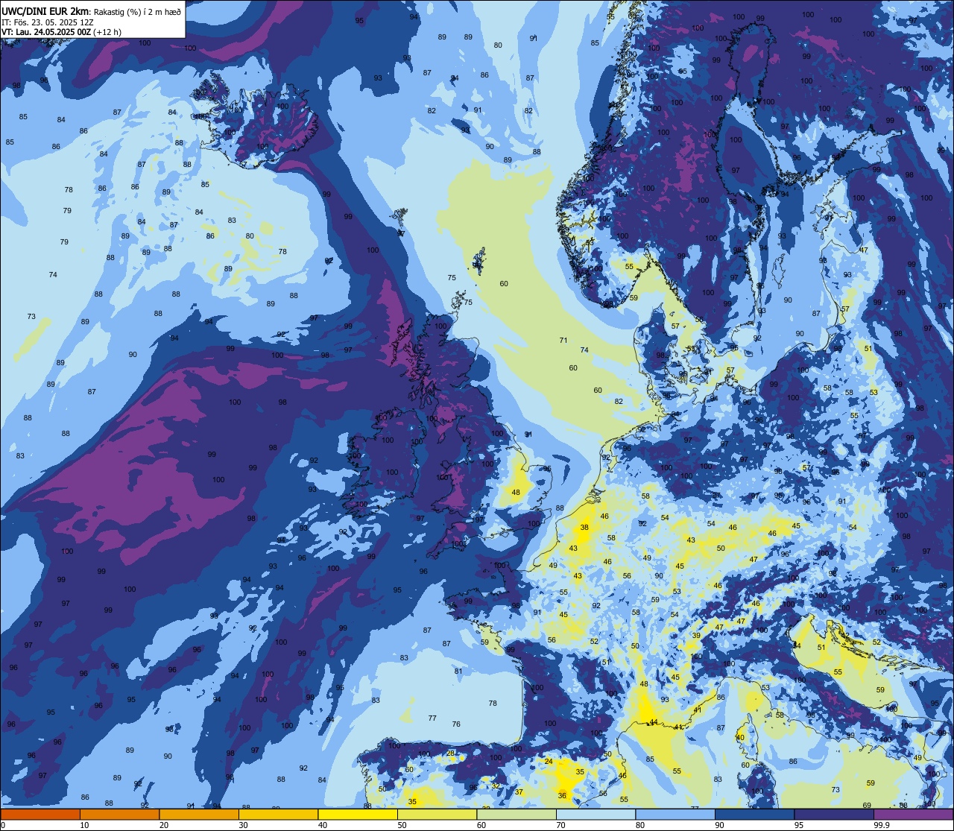Viewport: 954px width, 831px height.
Task: Click the forecast offset "(+12 h)"
Action: (x=107, y=32)
